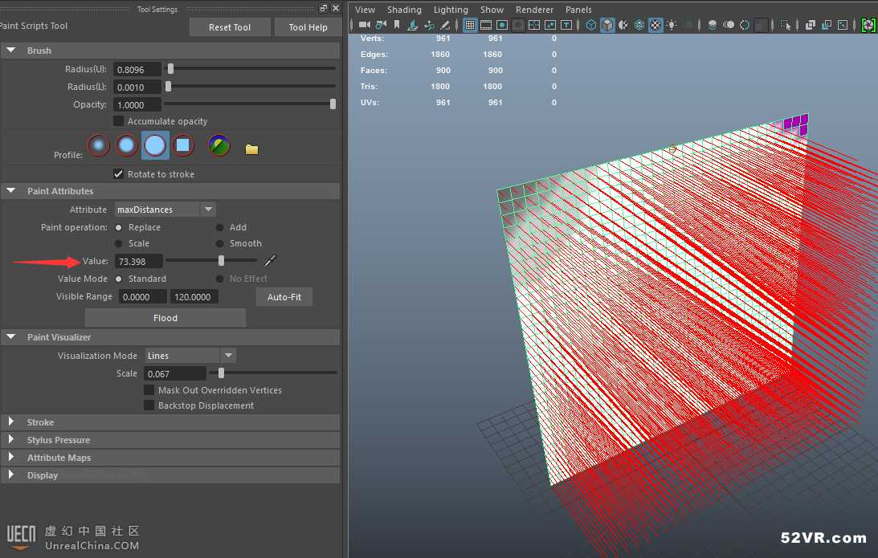Open the Visualization Mode Lines dropdown
Viewport: 878px width, 558px height.
(x=190, y=356)
